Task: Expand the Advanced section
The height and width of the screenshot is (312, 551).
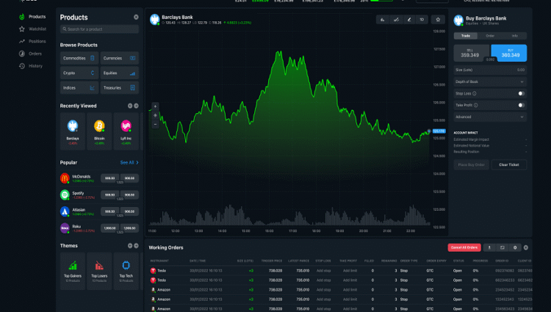Action: click(x=490, y=117)
